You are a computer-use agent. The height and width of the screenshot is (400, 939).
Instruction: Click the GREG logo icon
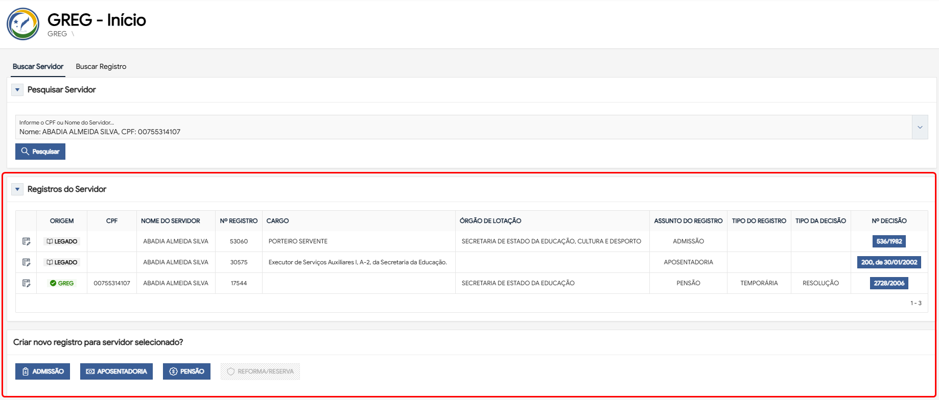23,24
